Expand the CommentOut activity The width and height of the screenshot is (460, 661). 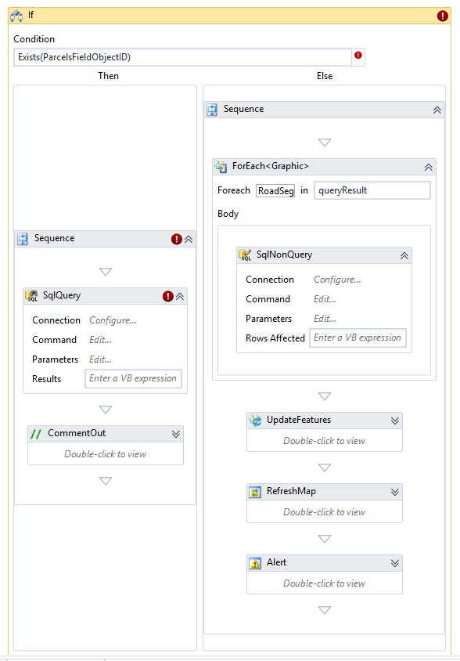(176, 434)
